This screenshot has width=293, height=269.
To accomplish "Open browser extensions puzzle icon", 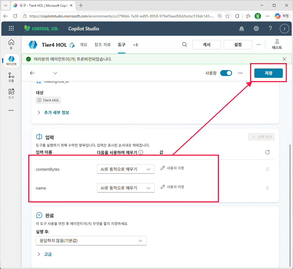I will coord(237,16).
